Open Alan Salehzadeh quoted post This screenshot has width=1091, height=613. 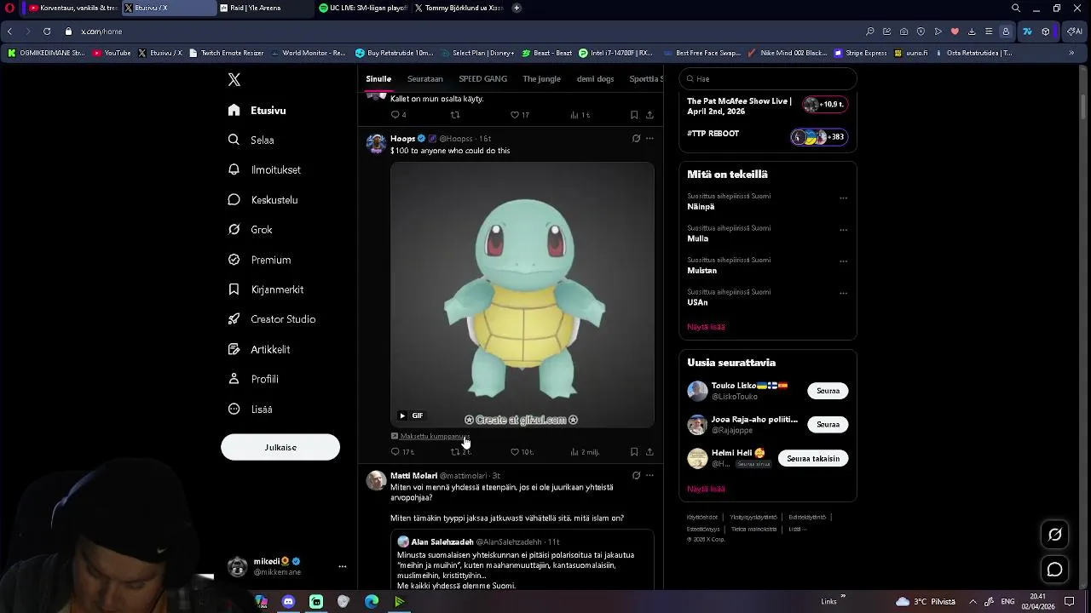[522, 561]
